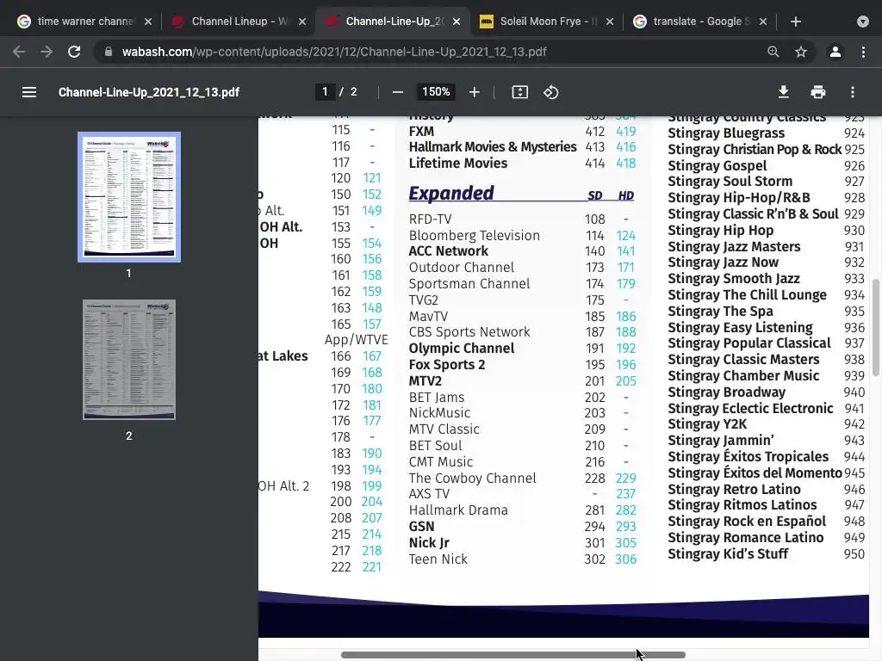
Task: Click the horizontal scrollbar thumb
Action: [513, 655]
